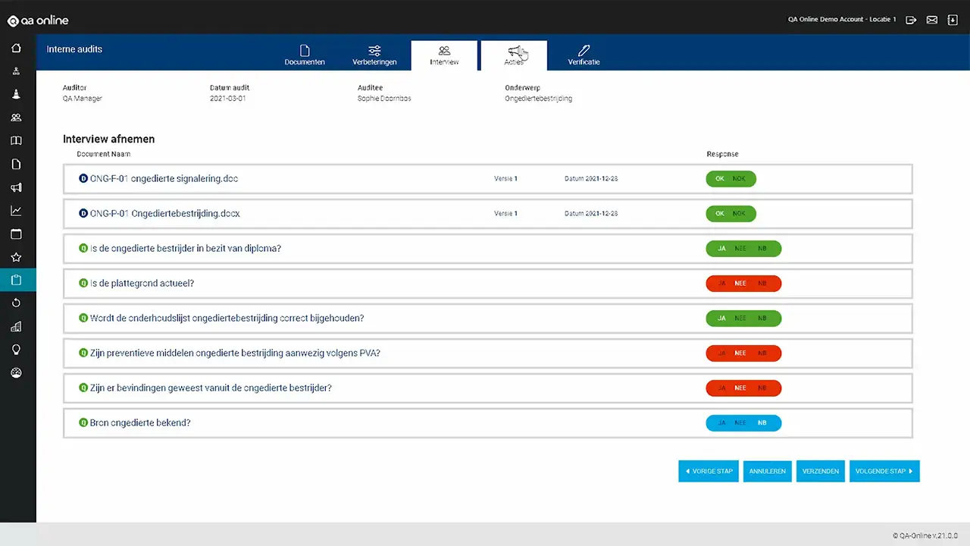Viewport: 970px width, 546px height.
Task: Open the Home icon in sidebar
Action: 16,48
